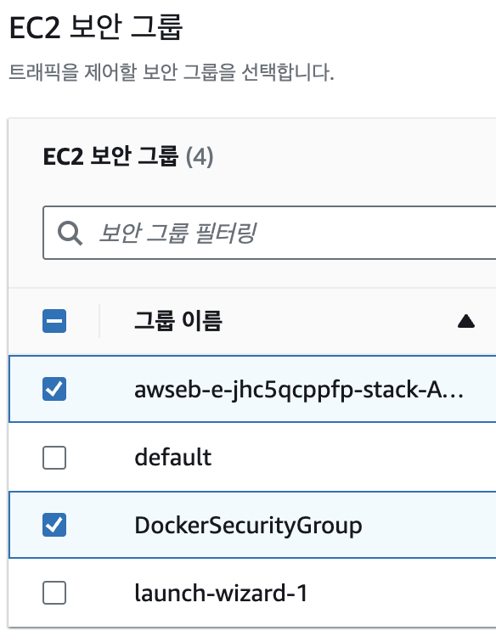Click the 트래픽을 제어할 보안 그룹 description text

pos(172,72)
